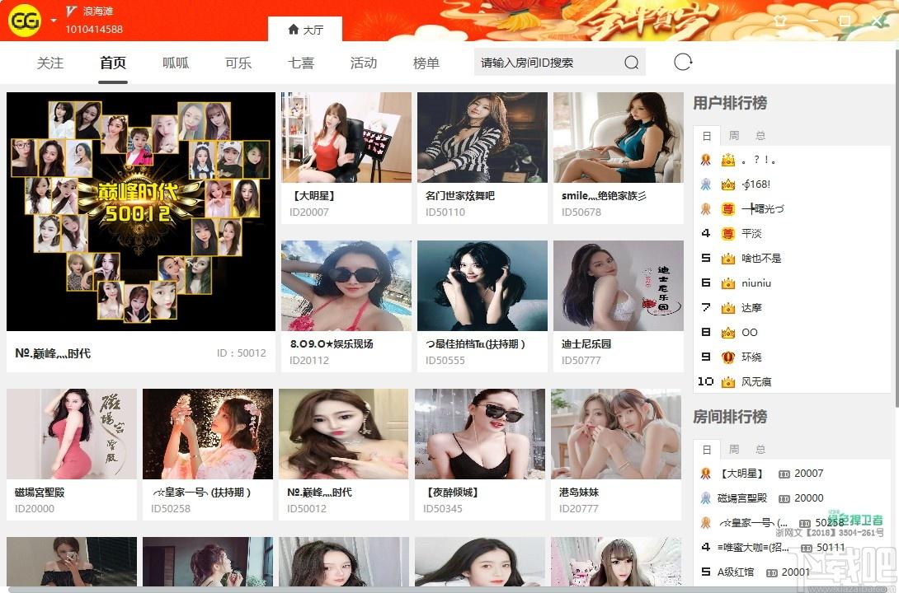Open the つ最佳拍档 ID50555 room thumbnail
899x593 pixels.
pyautogui.click(x=482, y=286)
